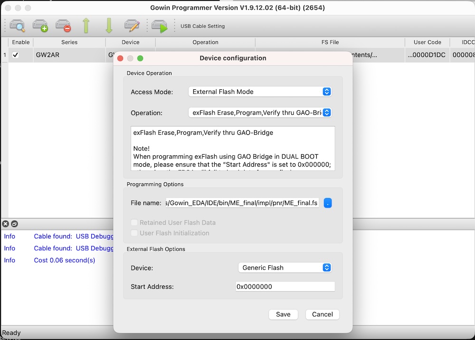Move device up with the up arrow icon
475x340 pixels.
pyautogui.click(x=86, y=26)
